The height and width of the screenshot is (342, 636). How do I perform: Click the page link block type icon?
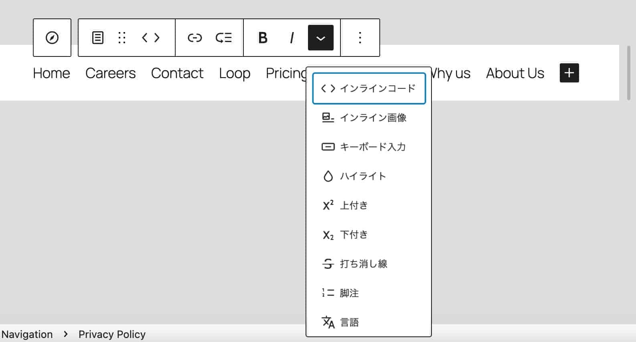pos(98,38)
